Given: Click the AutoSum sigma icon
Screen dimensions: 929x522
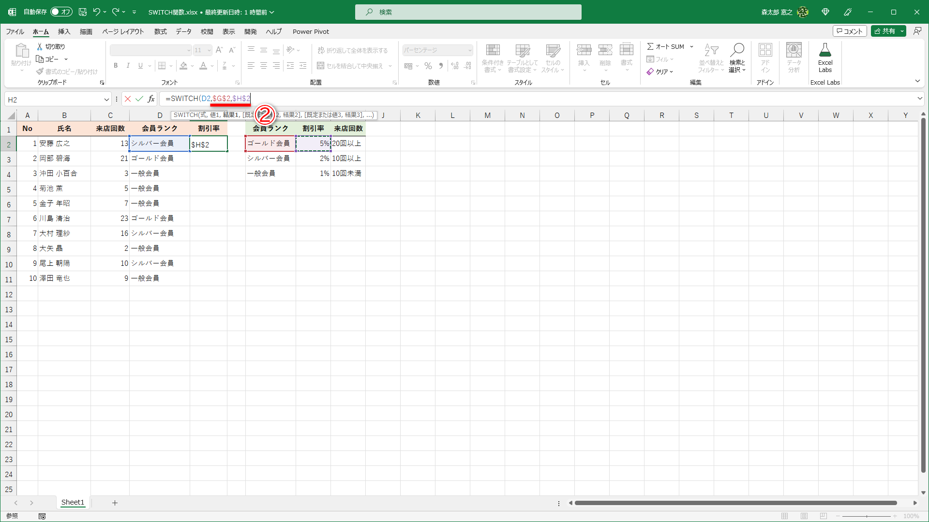Looking at the screenshot, I should (x=650, y=46).
